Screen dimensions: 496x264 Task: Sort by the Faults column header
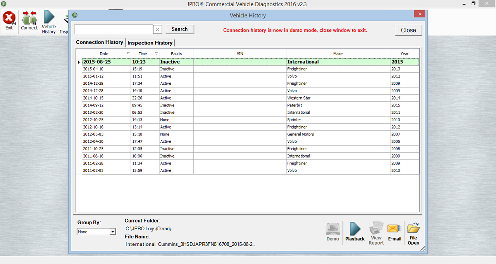[x=176, y=53]
